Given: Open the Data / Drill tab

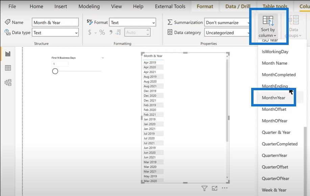Looking at the screenshot, I should [x=238, y=6].
